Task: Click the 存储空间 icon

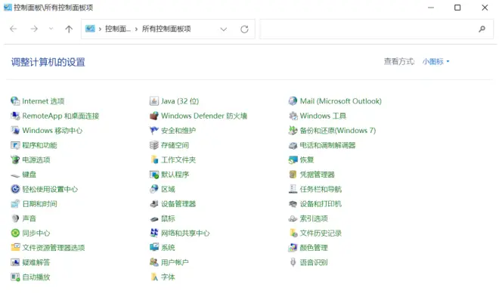Action: pyautogui.click(x=154, y=145)
